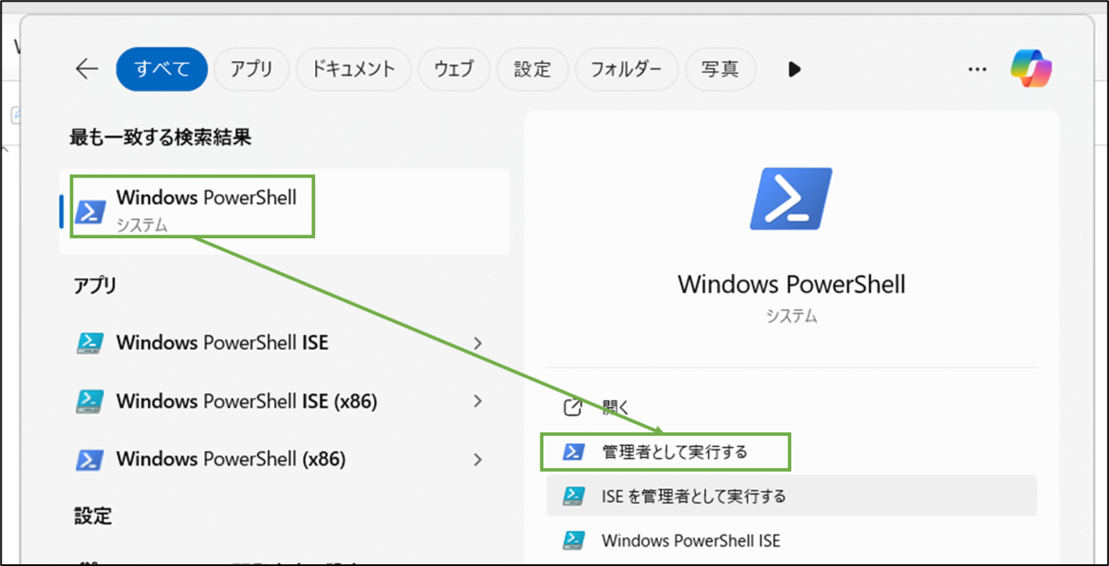The height and width of the screenshot is (566, 1109).
Task: Switch to the フォルダー filter tab
Action: coord(627,69)
